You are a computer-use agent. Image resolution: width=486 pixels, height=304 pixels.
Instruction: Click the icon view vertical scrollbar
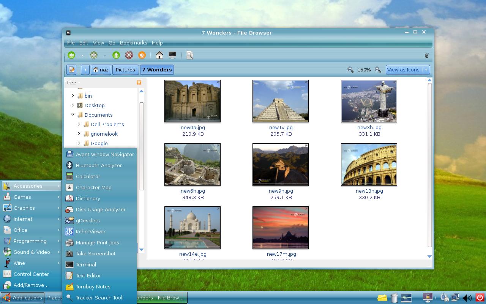coord(430,165)
